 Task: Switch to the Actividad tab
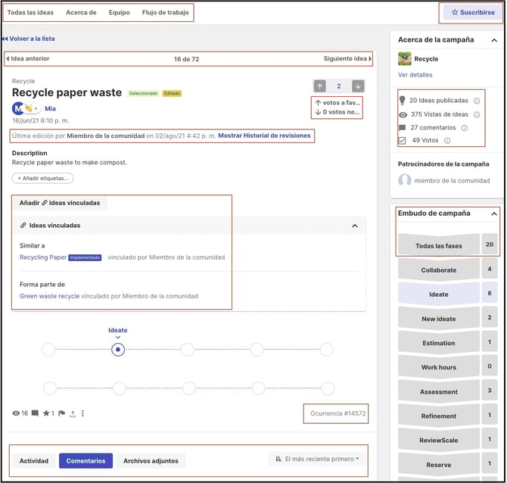tap(34, 460)
